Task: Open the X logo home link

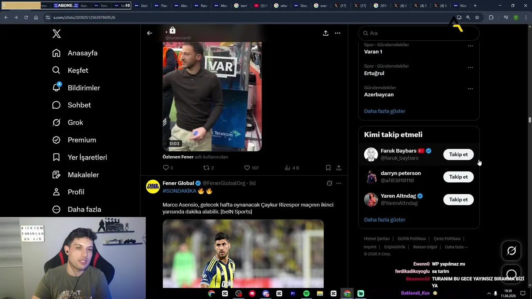Action: 57,34
